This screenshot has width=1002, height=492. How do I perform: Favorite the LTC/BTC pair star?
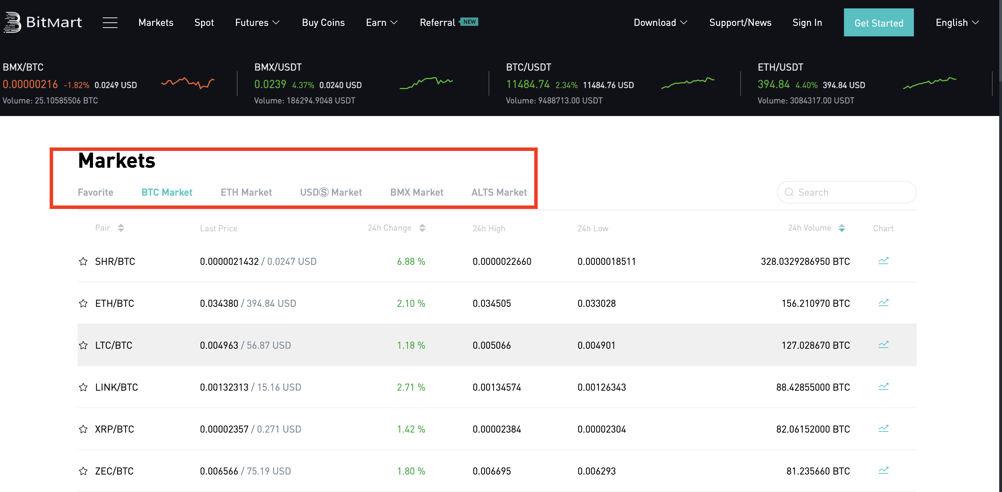83,346
